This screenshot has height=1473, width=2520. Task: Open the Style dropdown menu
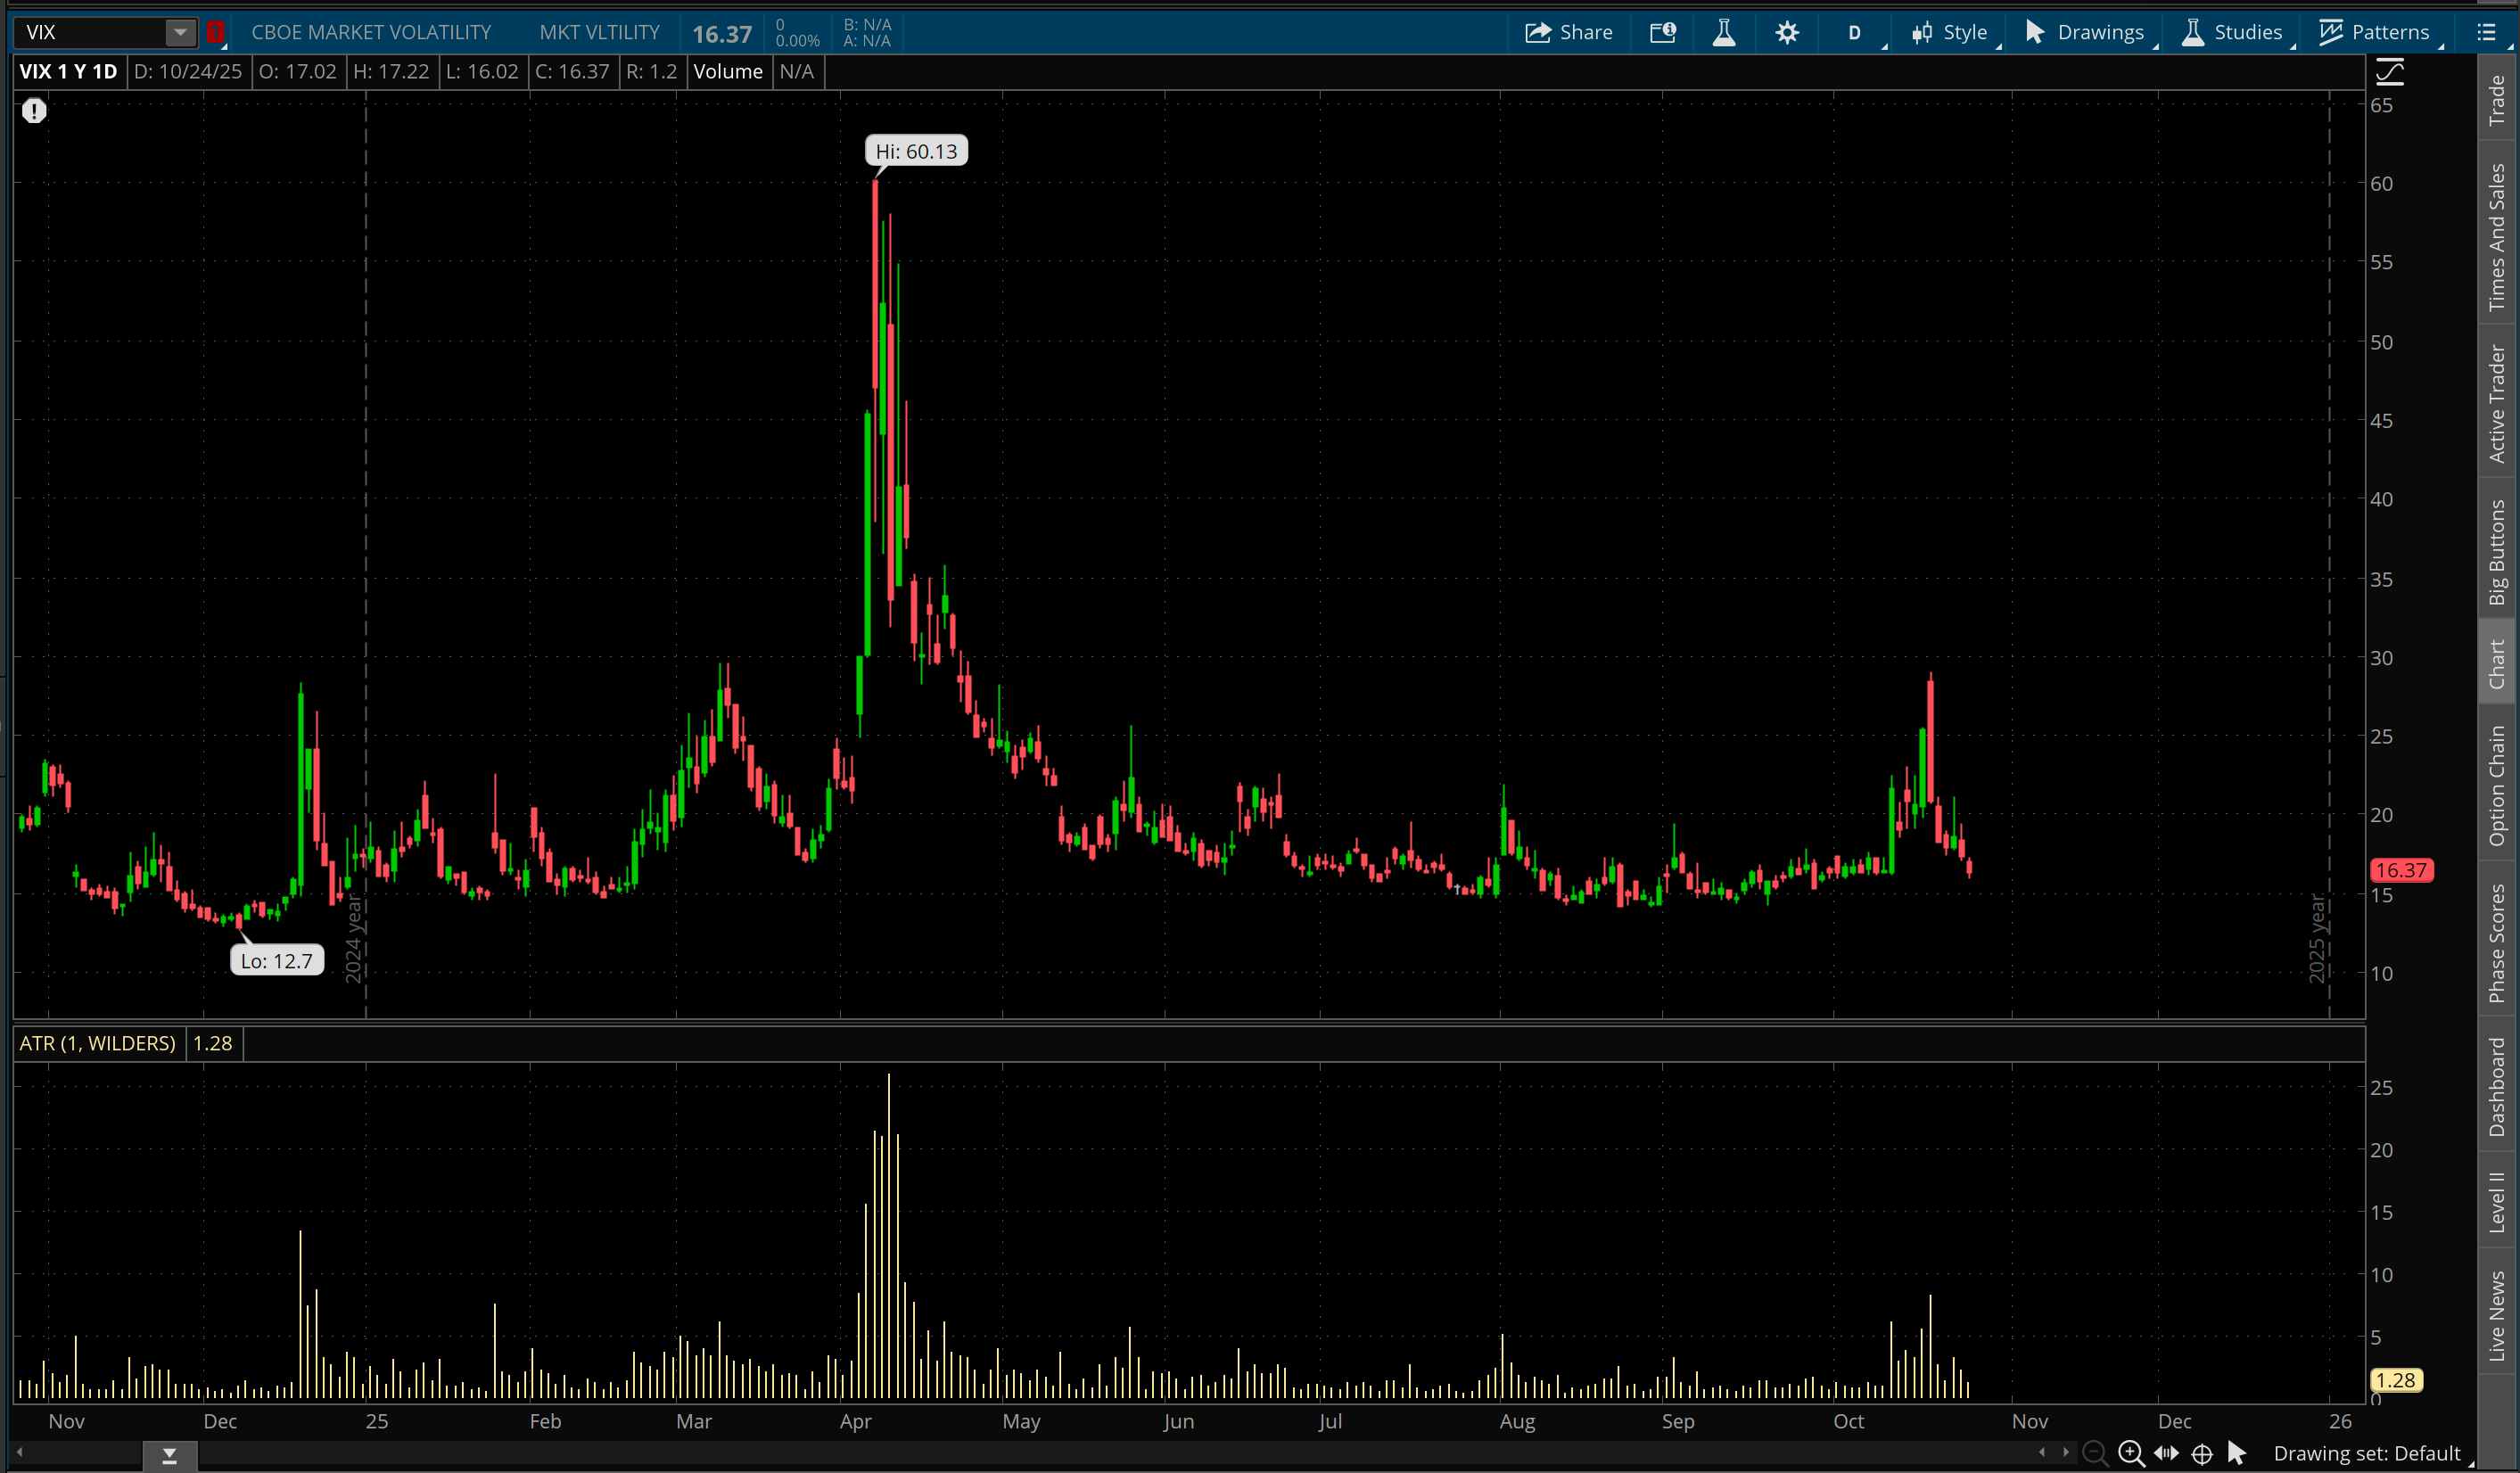click(x=1950, y=33)
